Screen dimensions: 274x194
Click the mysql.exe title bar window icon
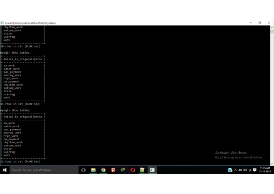click(x=2, y=23)
